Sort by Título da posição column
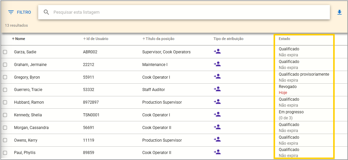The width and height of the screenshot is (348, 160). click(x=160, y=39)
